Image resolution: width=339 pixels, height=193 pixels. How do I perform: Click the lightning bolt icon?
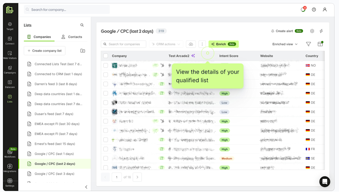(x=321, y=31)
